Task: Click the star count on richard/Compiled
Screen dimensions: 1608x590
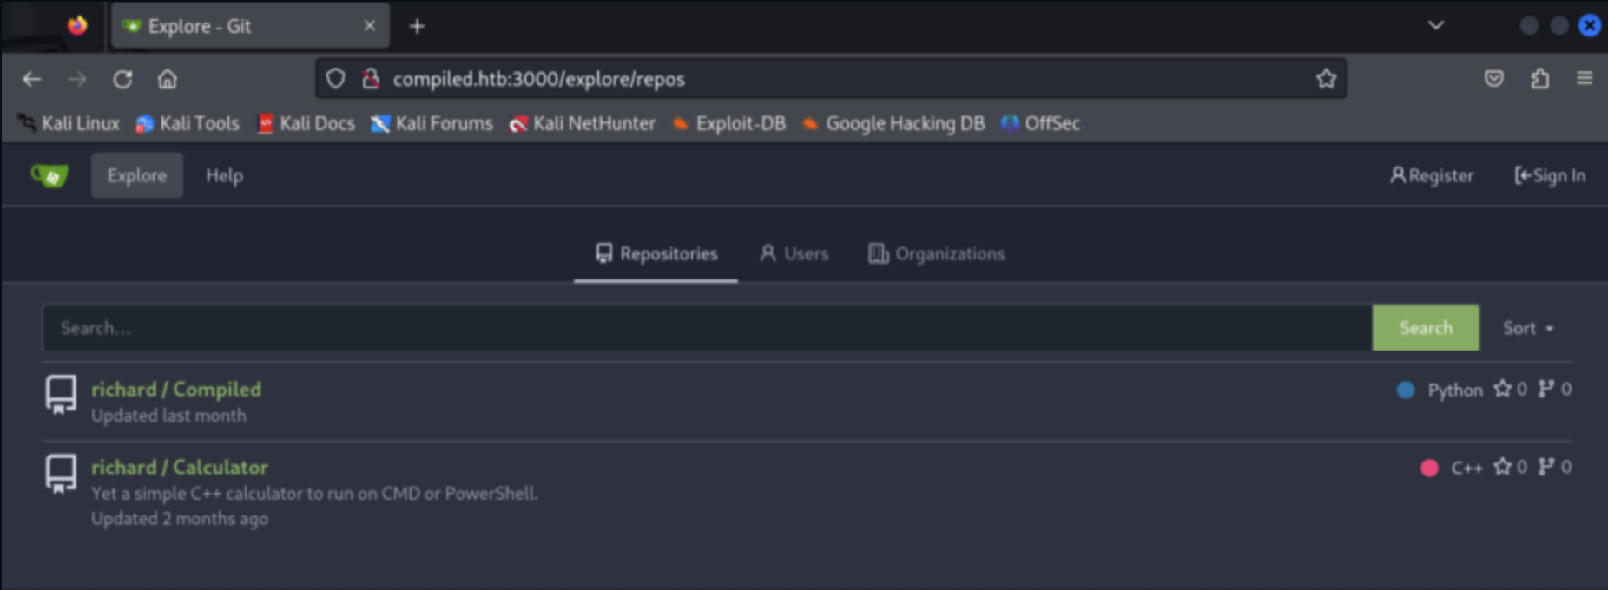Action: tap(1510, 390)
